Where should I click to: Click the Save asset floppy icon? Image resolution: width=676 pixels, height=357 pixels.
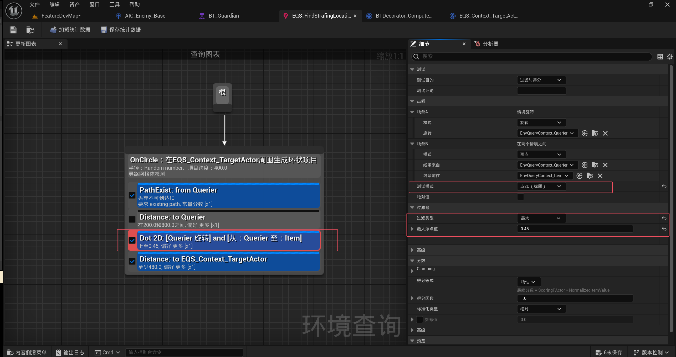tap(13, 30)
